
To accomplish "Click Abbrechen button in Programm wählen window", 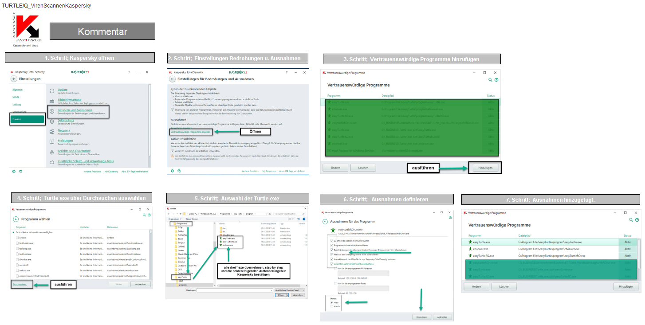I will [141, 284].
